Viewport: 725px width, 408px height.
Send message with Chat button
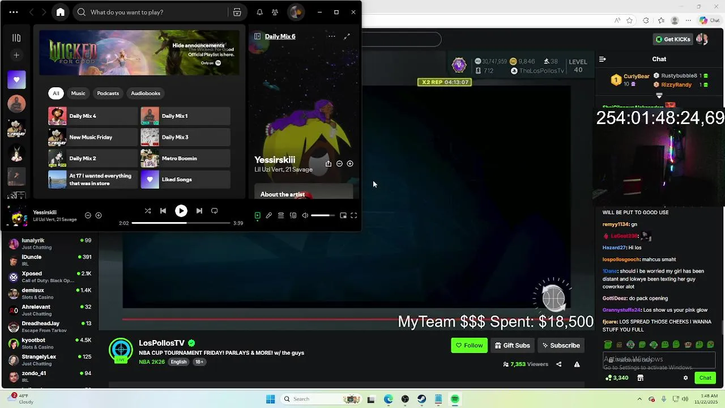[705, 378]
